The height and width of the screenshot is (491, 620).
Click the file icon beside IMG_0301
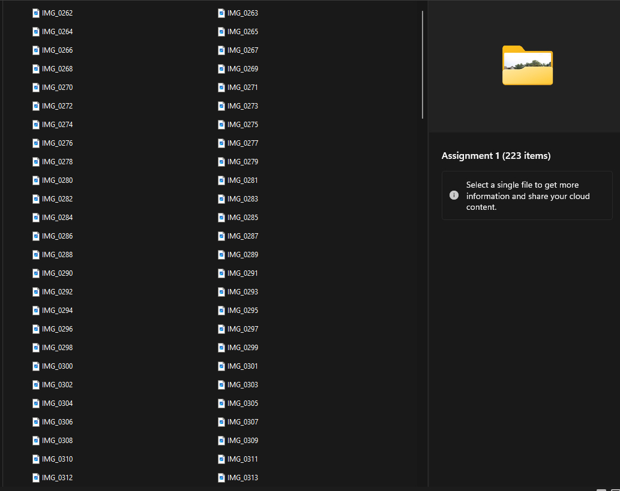coord(221,366)
